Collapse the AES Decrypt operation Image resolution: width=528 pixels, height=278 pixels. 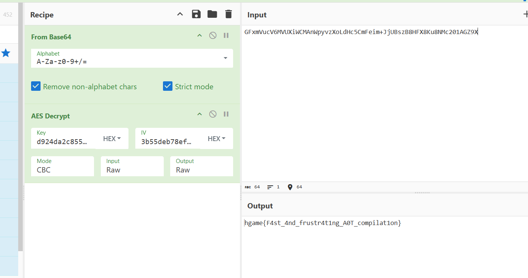pyautogui.click(x=199, y=114)
